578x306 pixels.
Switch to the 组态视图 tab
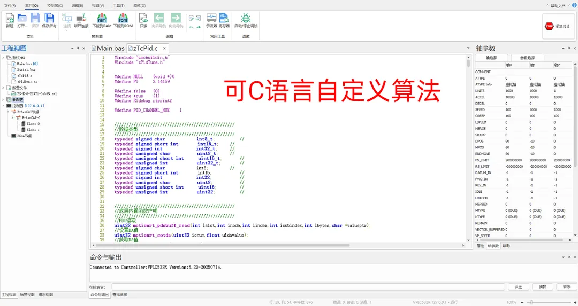point(45,295)
